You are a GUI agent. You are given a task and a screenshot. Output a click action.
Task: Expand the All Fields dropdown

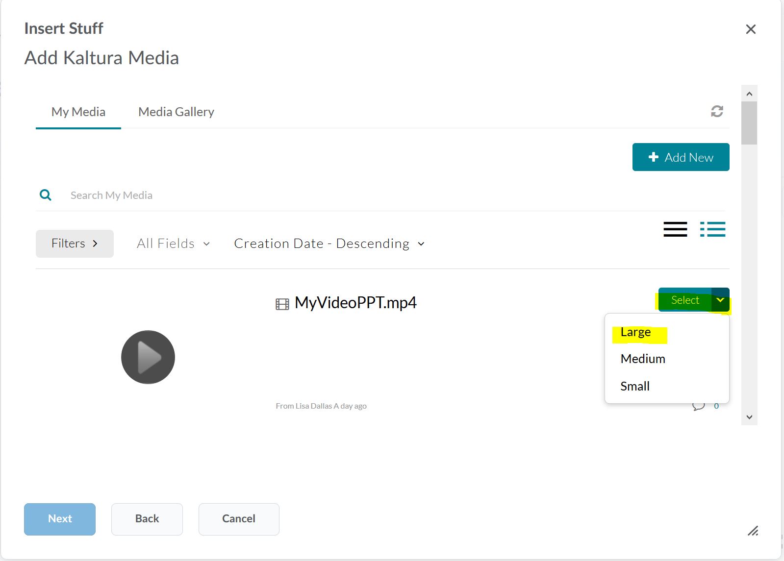173,244
